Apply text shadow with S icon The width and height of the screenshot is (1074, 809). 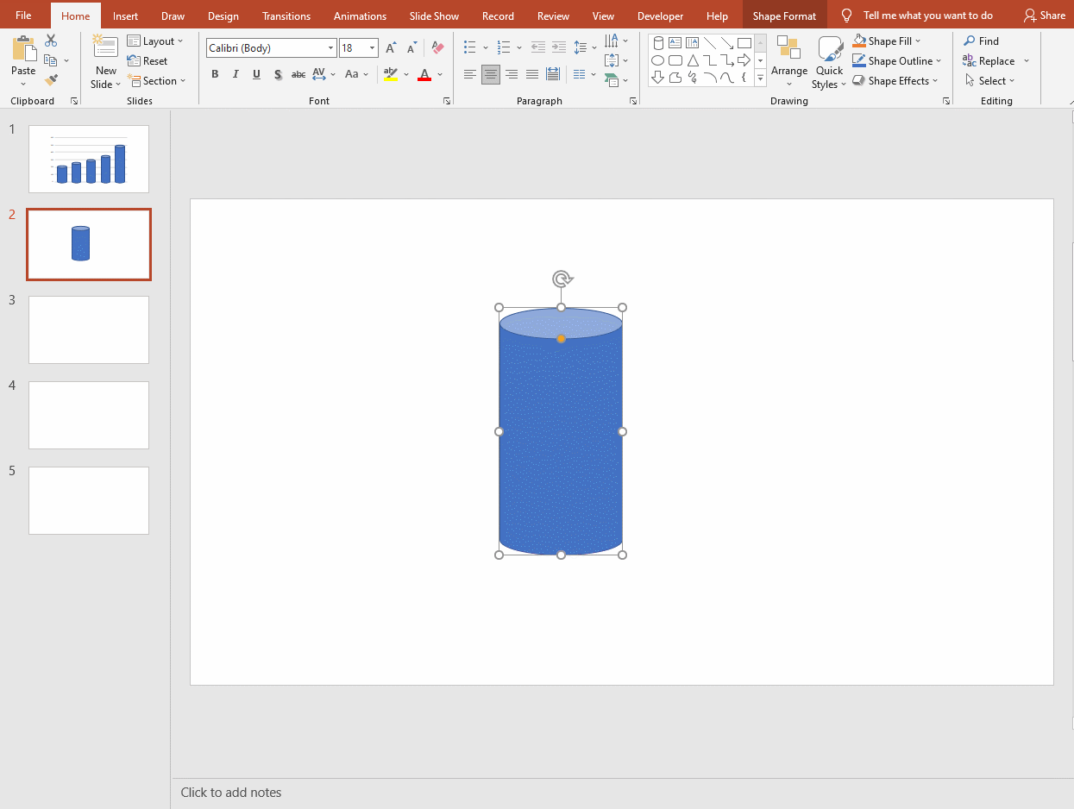coord(278,74)
